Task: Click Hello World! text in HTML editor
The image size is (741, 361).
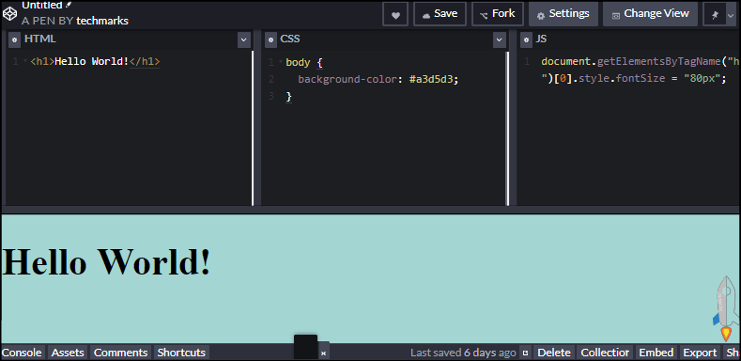Action: click(x=92, y=61)
